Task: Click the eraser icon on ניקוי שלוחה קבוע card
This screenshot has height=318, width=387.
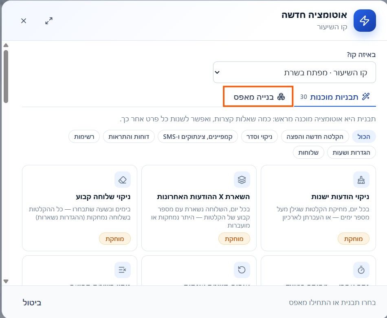Action: click(x=123, y=180)
